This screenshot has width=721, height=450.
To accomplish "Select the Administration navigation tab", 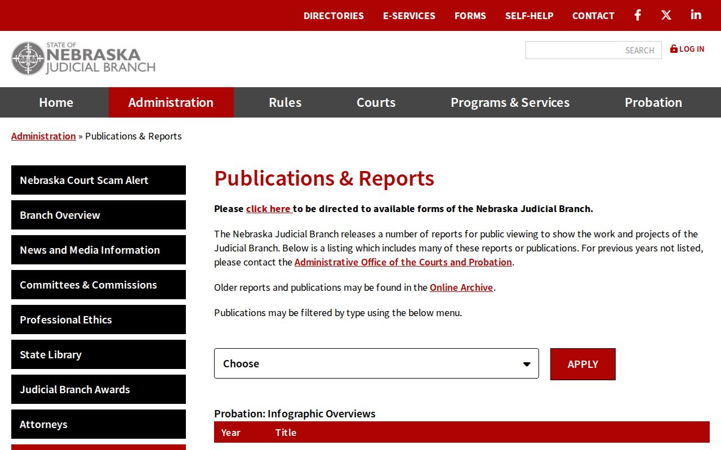I will click(x=171, y=102).
